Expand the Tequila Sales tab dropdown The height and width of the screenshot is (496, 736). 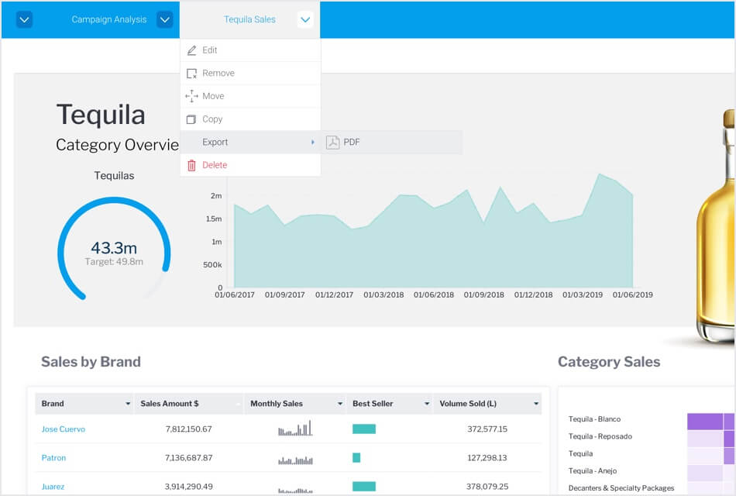click(305, 20)
